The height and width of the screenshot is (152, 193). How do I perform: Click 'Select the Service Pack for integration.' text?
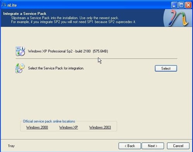pos(56,68)
